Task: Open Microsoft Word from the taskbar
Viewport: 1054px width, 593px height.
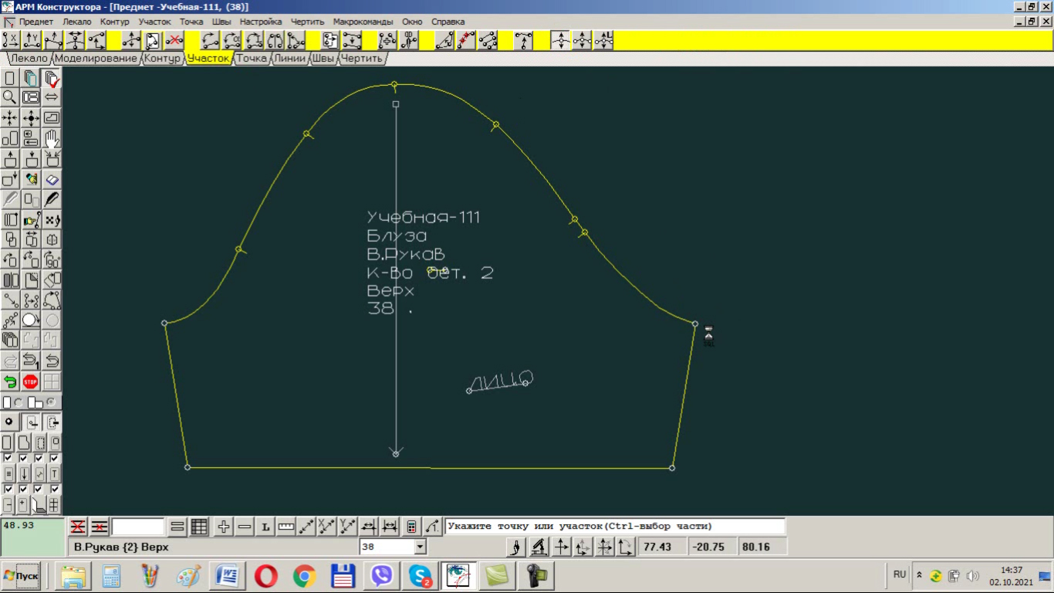Action: pos(228,575)
